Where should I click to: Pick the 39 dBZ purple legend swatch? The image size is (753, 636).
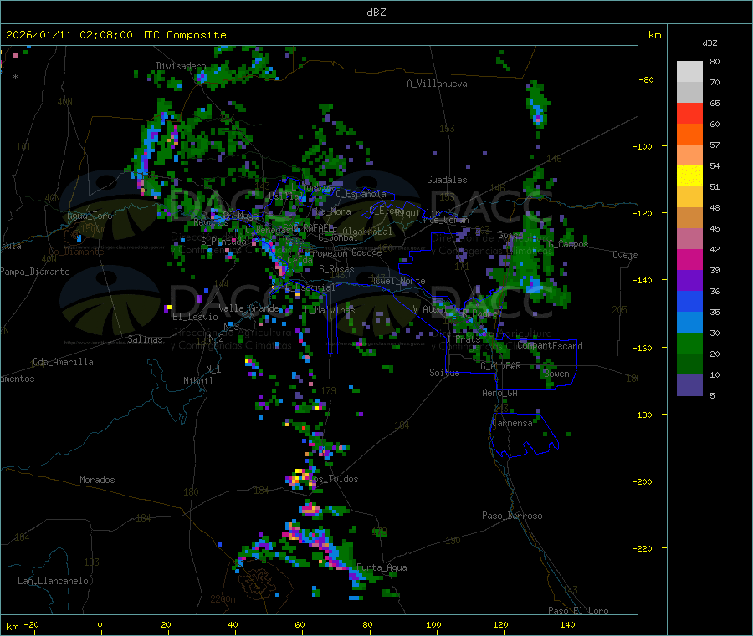click(689, 281)
